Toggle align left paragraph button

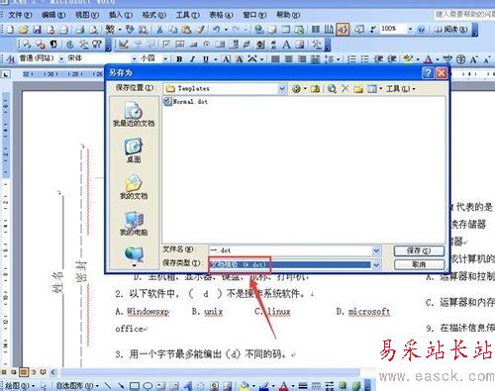[275, 59]
